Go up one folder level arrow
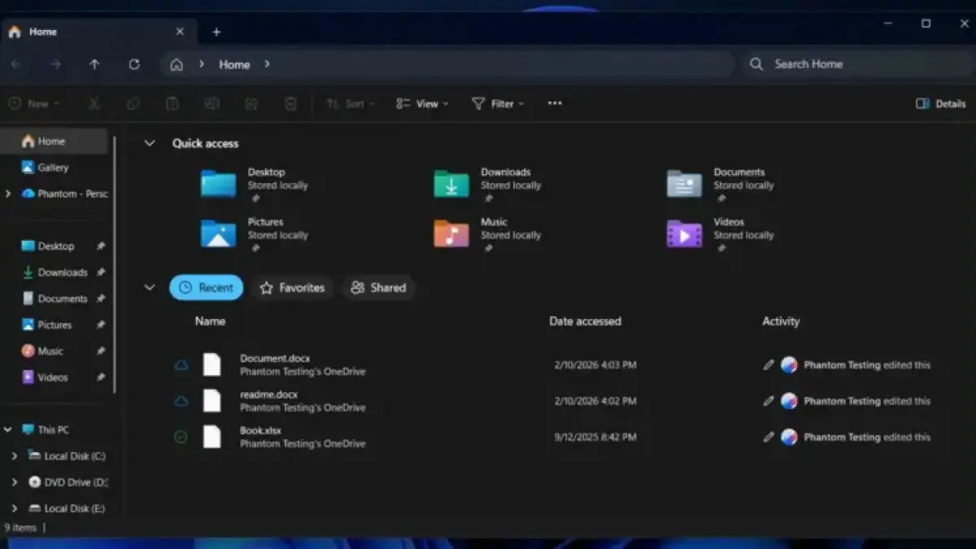 (94, 64)
